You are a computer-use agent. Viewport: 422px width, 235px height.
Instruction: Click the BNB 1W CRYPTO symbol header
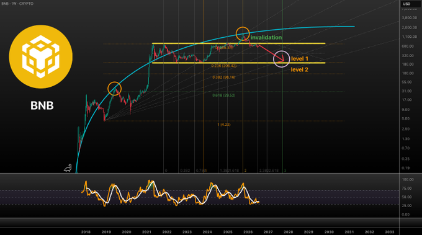pos(17,4)
